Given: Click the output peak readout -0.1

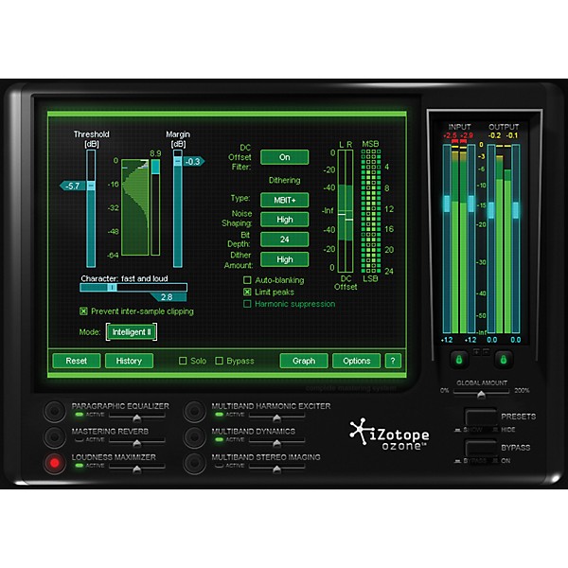Looking at the screenshot, I should point(512,135).
